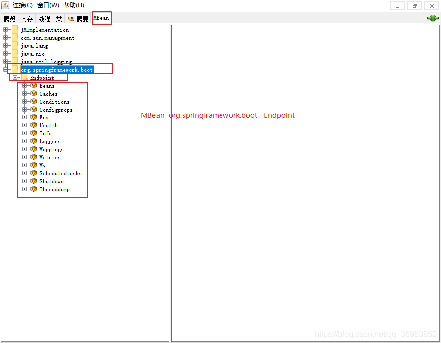Switch to the 类 tab

point(59,19)
